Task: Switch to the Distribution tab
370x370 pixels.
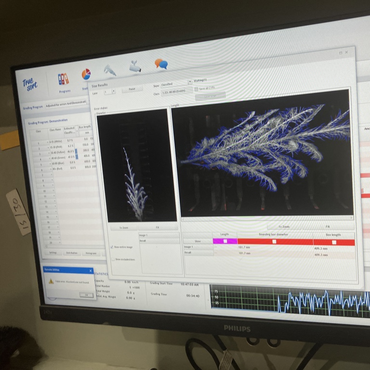Action: pos(72,252)
